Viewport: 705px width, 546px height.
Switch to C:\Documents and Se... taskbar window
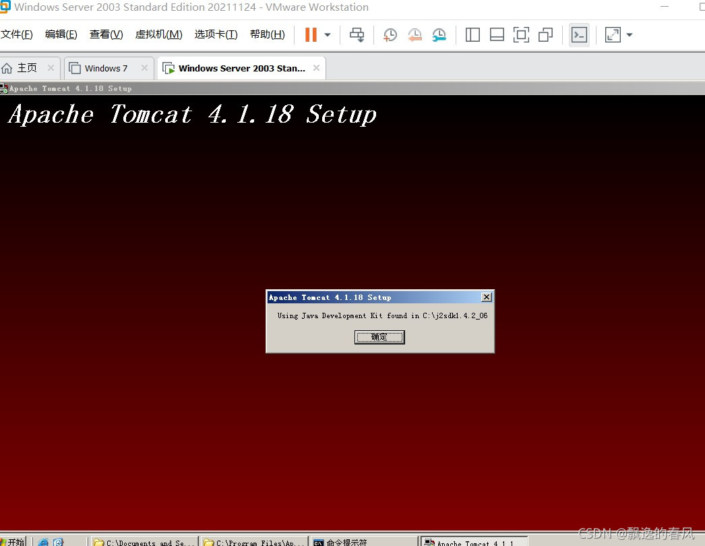144,541
